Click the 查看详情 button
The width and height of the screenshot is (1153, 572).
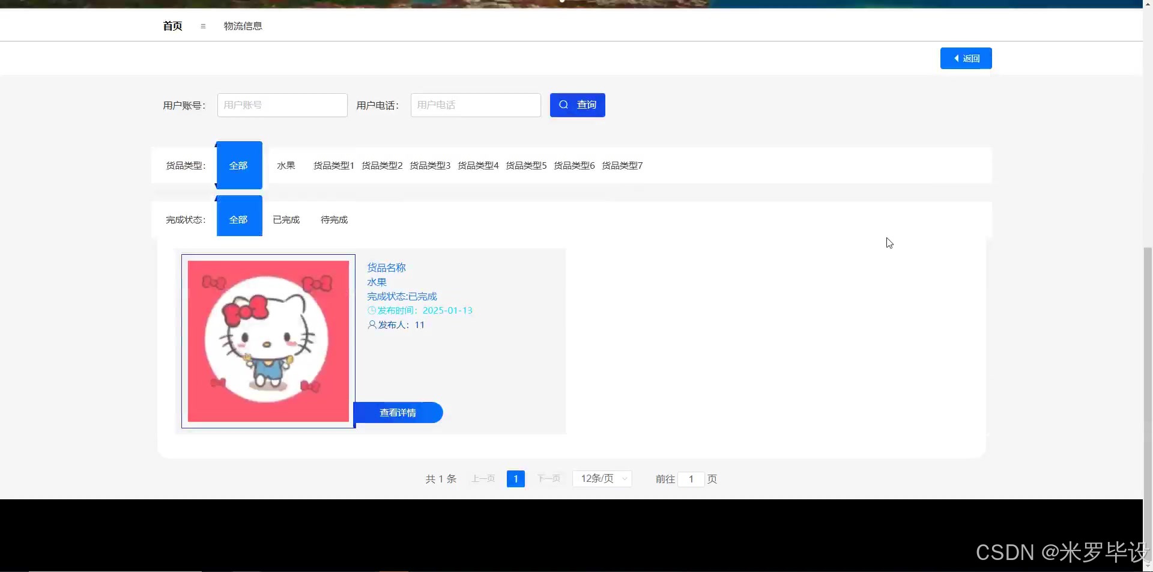398,413
